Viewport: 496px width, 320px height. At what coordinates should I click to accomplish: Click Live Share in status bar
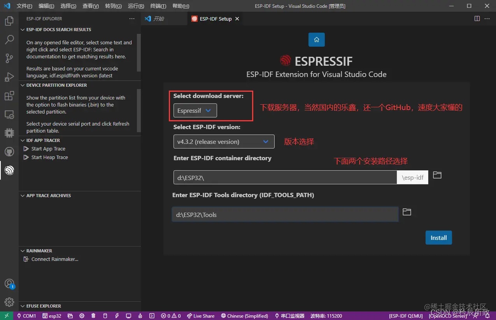point(200,316)
